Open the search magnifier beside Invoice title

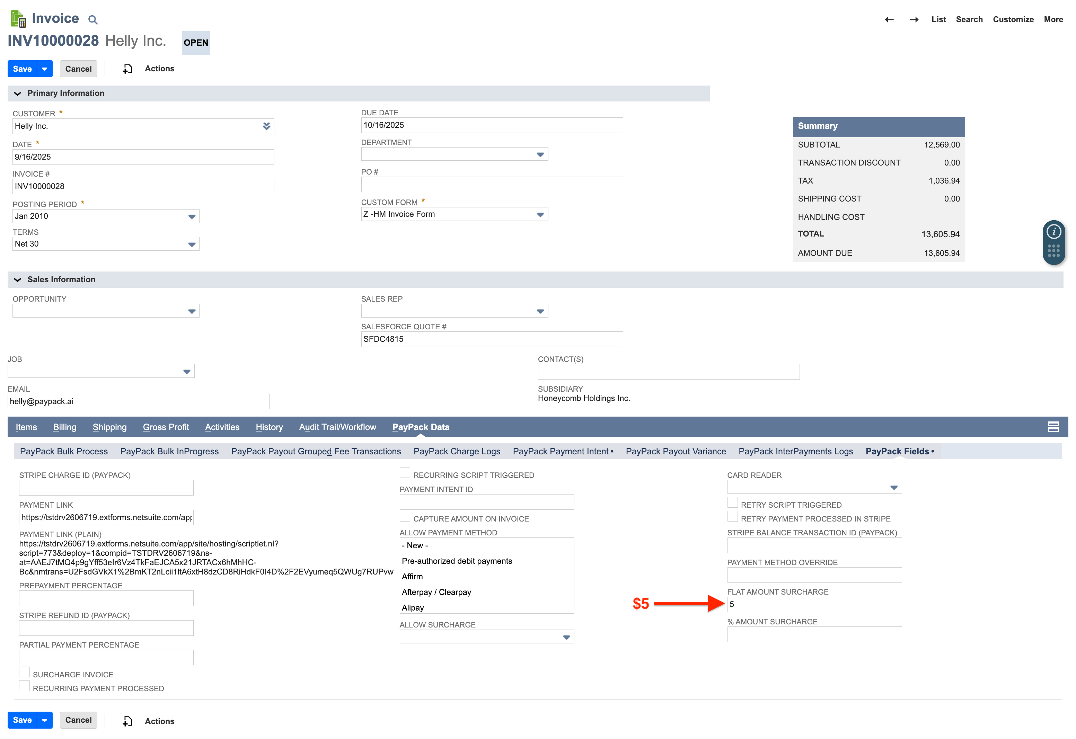92,19
